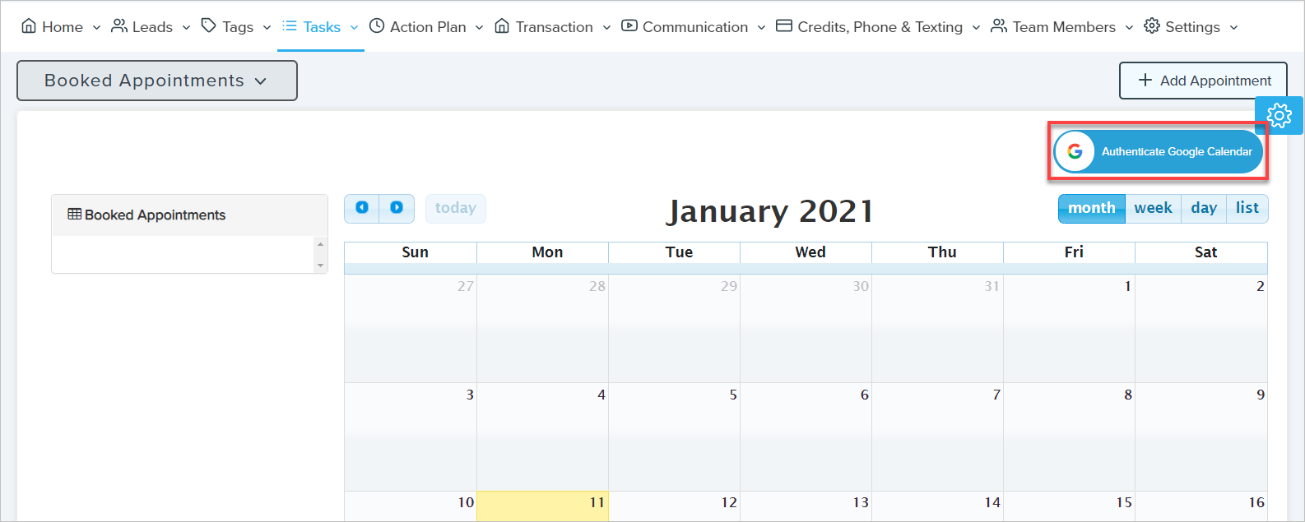Click the Leads people icon
Viewport: 1305px width, 522px height.
point(119,26)
